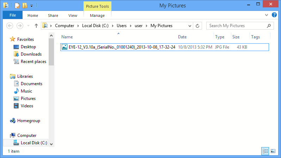Click the folder icon in address bar
This screenshot has width=281, height=158.
[45, 26]
